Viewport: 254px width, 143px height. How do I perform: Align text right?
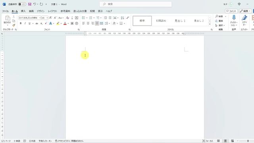pyautogui.click(x=92, y=23)
